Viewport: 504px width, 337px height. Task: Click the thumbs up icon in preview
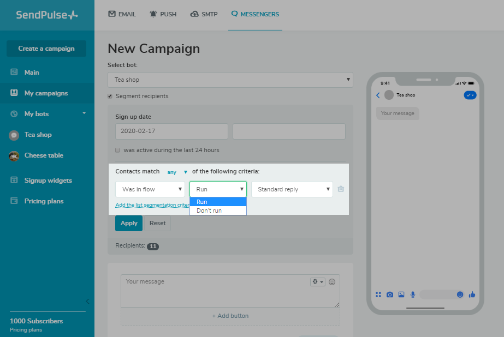pyautogui.click(x=472, y=294)
